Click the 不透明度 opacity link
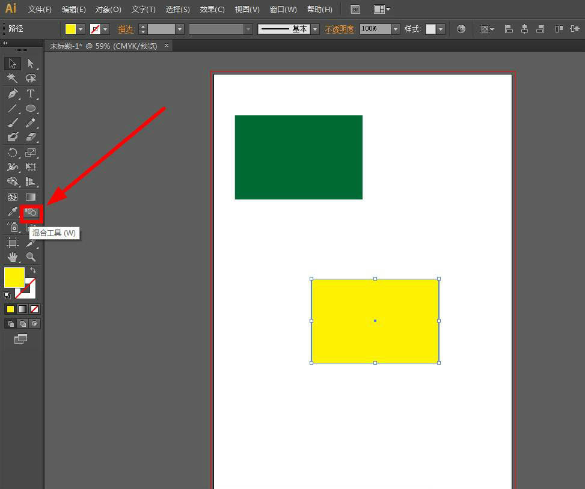Viewport: 585px width, 489px height. click(340, 29)
